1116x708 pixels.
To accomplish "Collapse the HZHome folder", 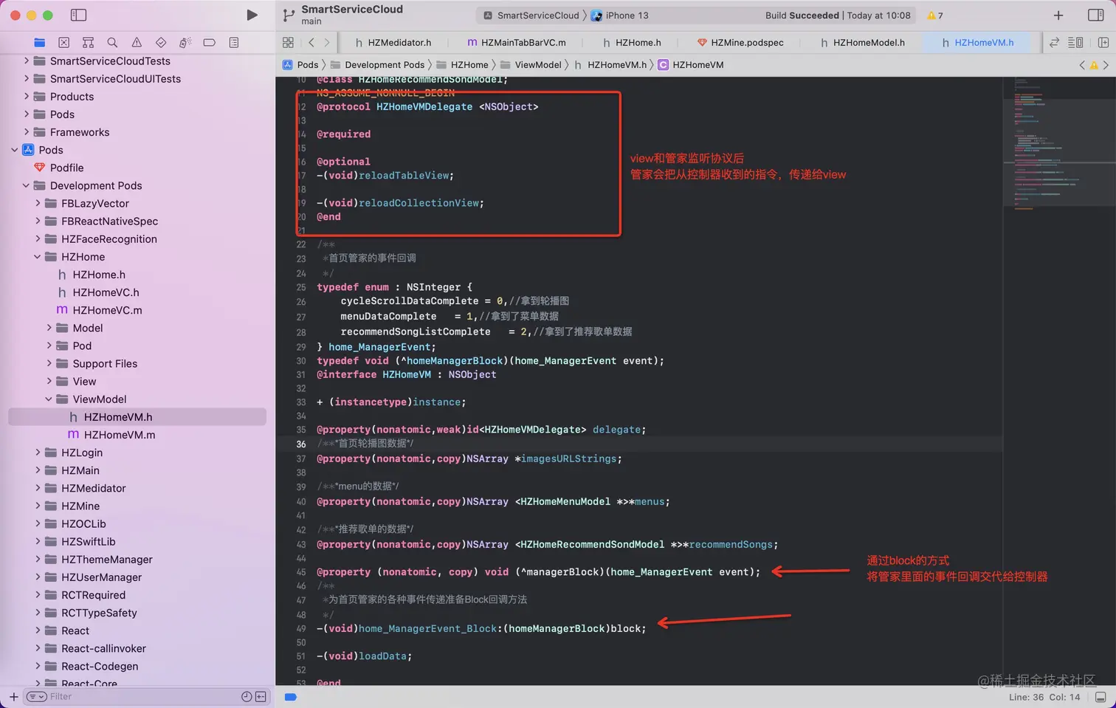I will 38,257.
